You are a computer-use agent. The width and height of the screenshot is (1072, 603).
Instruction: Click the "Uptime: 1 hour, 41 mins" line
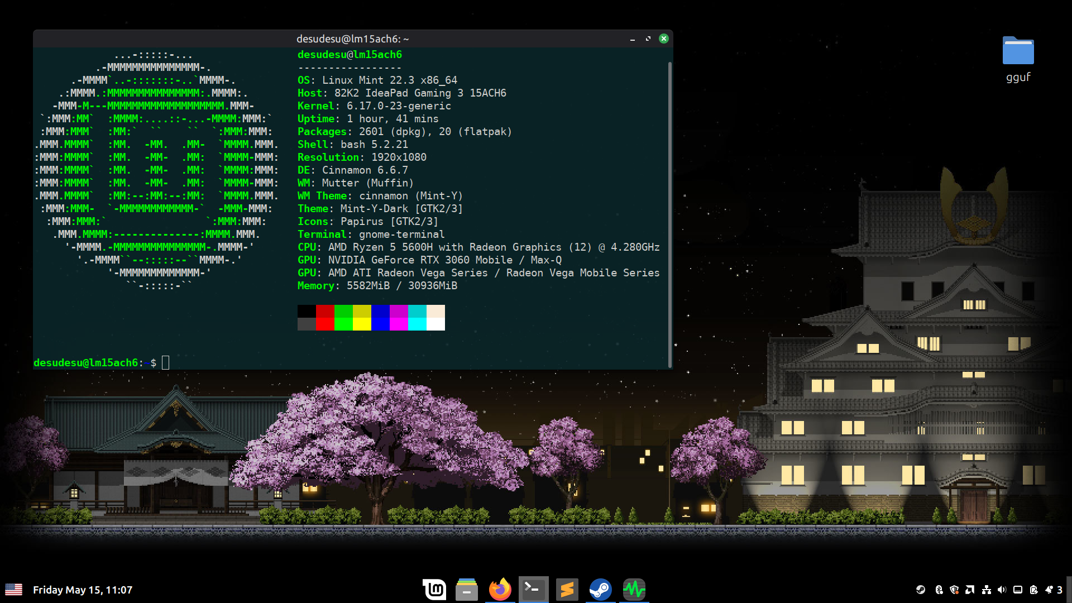point(368,119)
